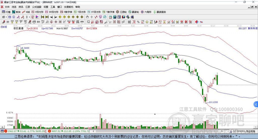Toggle the crosshair cursor tool
Image resolution: width=258 pixels, height=139 pixels.
(x=92, y=17)
